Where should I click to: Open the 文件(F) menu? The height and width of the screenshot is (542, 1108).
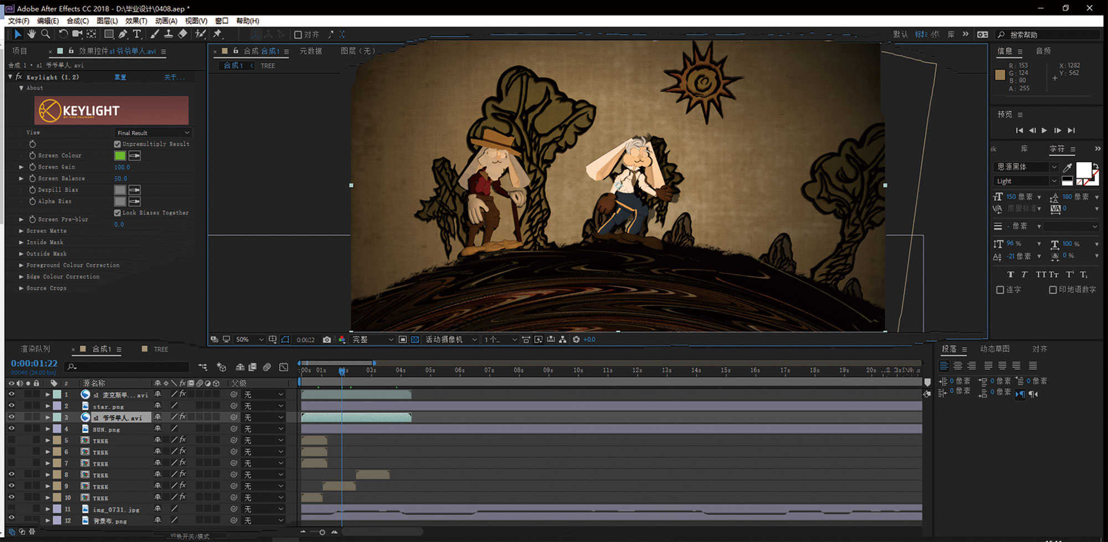tap(18, 21)
